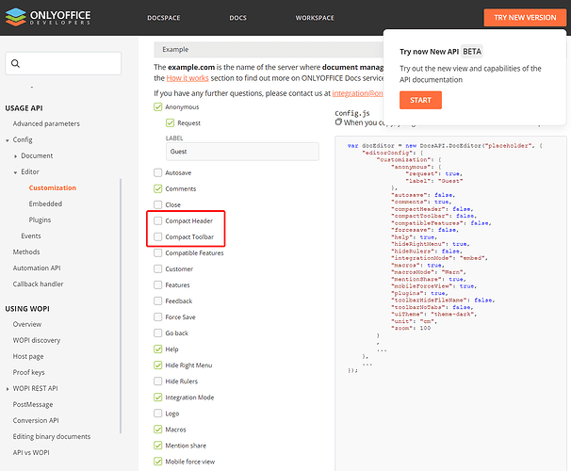Screen dimensions: 571x471
Task: Open Host page entry
Action: click(x=28, y=356)
